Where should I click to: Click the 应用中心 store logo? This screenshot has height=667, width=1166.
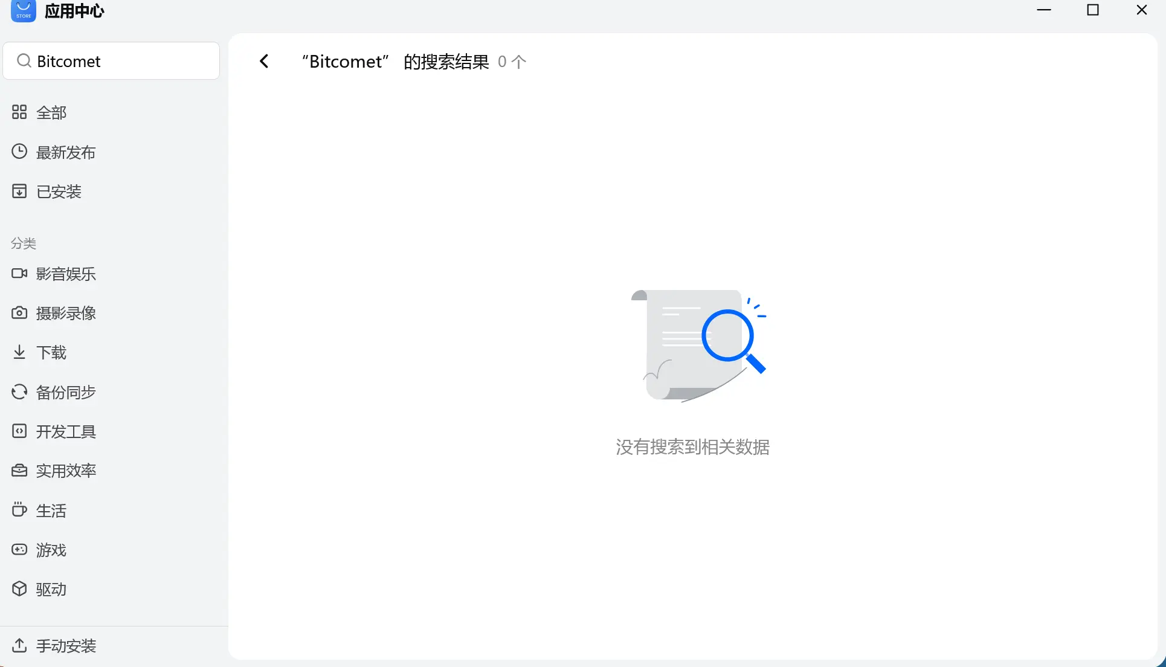(24, 10)
